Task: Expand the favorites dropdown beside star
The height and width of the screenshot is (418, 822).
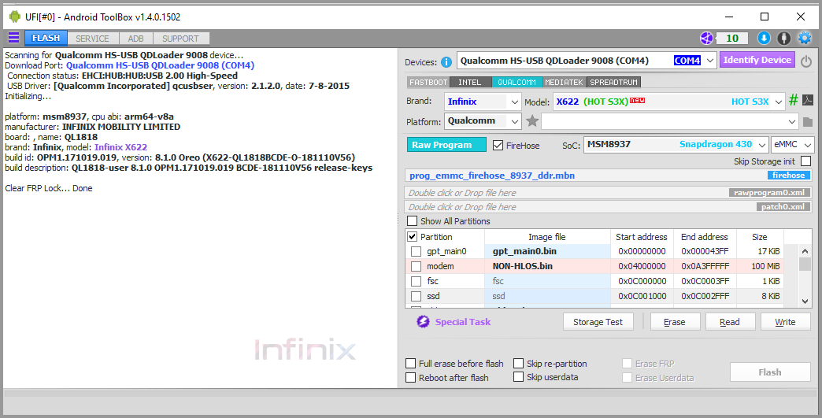Action: (792, 121)
